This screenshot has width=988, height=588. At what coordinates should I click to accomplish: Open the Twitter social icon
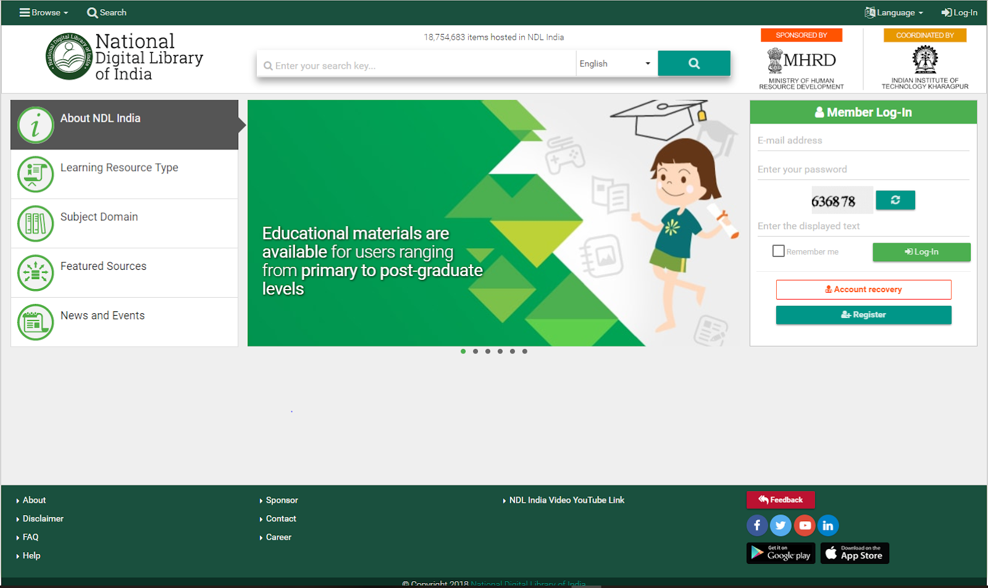[x=781, y=526]
